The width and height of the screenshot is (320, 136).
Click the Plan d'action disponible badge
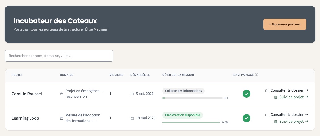tap(182, 115)
